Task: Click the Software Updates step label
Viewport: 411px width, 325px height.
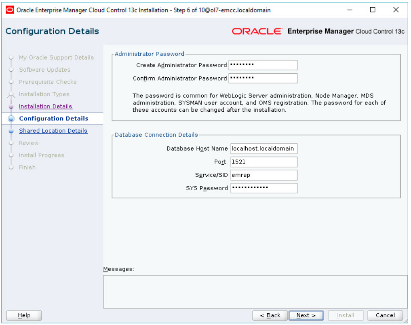Action: pyautogui.click(x=45, y=70)
